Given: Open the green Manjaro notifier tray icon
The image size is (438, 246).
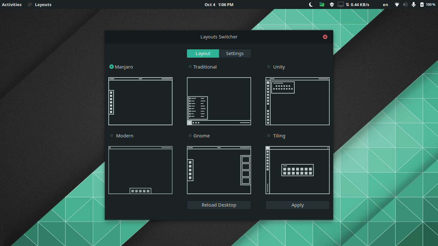Looking at the screenshot, I should (322, 4).
